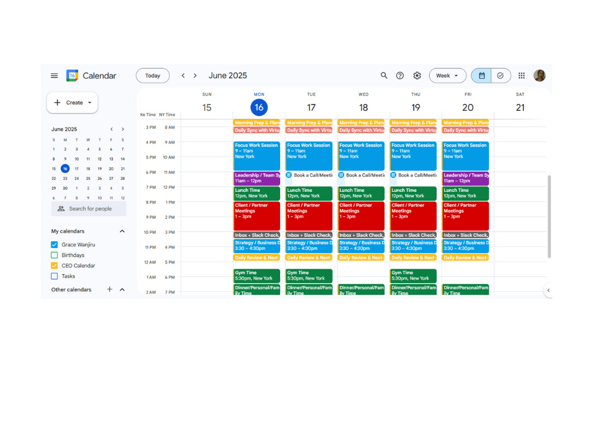Open Thursday Gym Time event
Screen dimensions: 592x444
click(x=413, y=276)
